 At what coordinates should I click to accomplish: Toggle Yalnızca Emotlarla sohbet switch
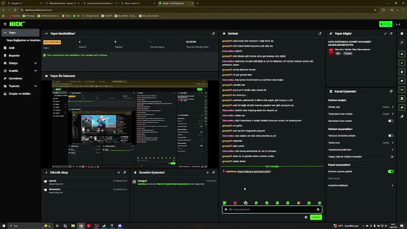(390, 136)
